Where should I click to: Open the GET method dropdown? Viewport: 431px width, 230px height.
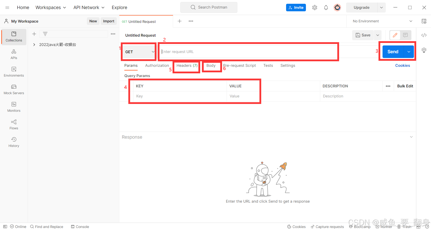coord(139,52)
